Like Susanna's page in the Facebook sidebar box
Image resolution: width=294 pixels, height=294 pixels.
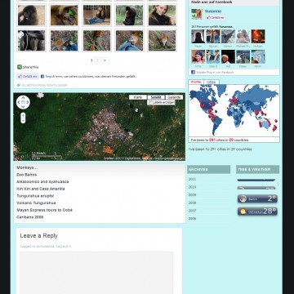215,18
